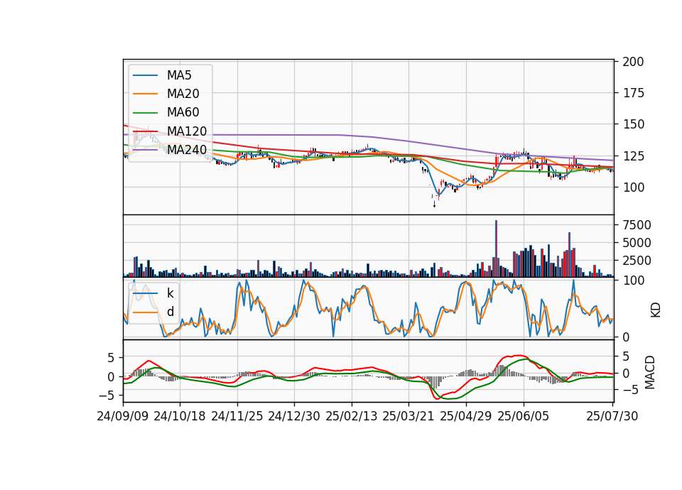Click the MA60 legend label
The image size is (682, 490).
click(183, 113)
